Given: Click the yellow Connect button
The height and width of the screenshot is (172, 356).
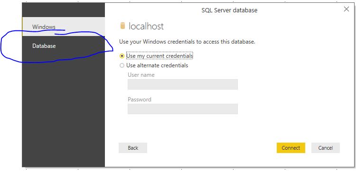Looking at the screenshot, I should tap(291, 148).
